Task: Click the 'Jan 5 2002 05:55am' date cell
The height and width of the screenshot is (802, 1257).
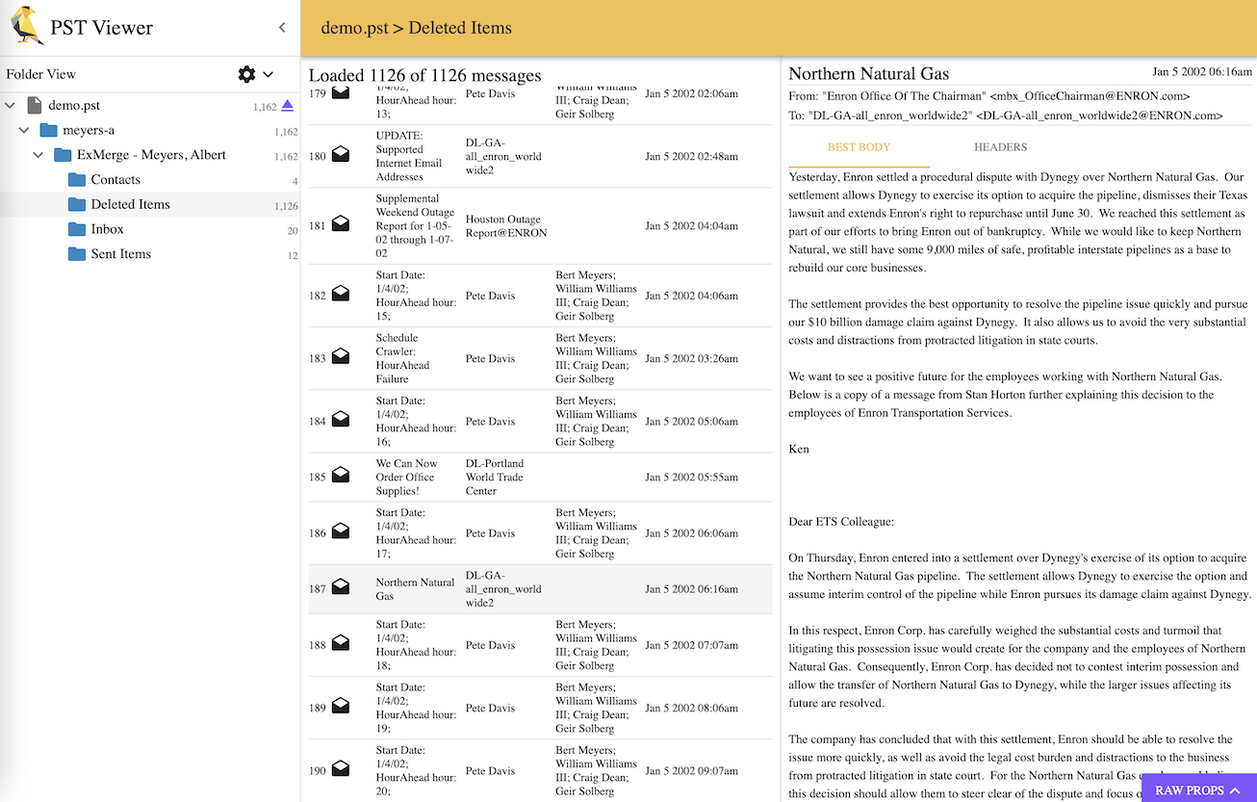Action: click(692, 477)
